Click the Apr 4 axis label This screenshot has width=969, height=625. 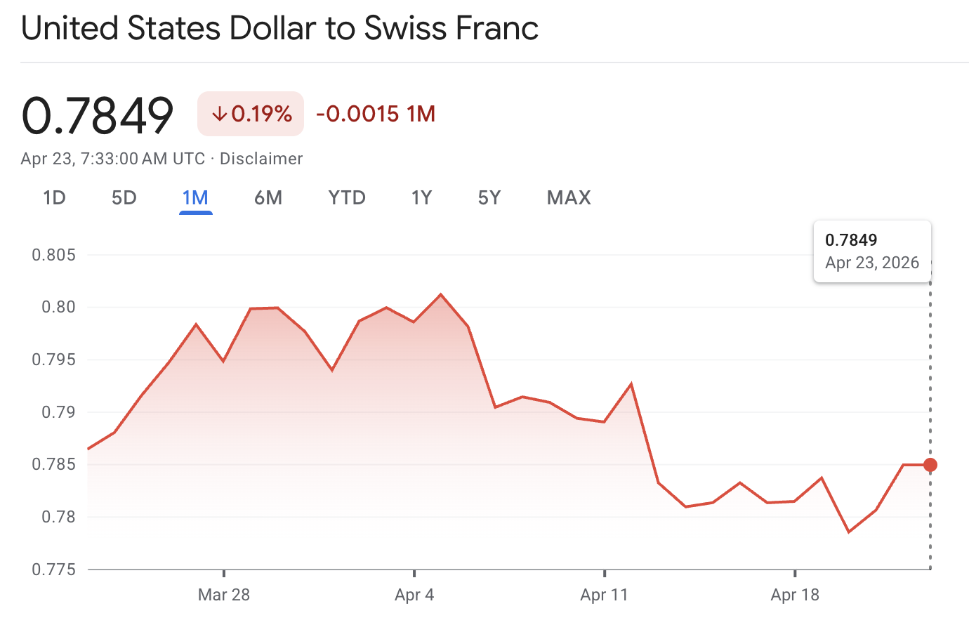coord(414,595)
